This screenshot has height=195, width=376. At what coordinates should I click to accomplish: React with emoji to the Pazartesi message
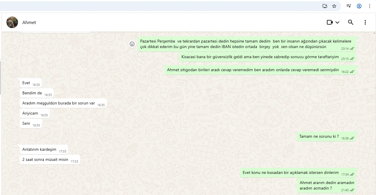pyautogui.click(x=132, y=44)
